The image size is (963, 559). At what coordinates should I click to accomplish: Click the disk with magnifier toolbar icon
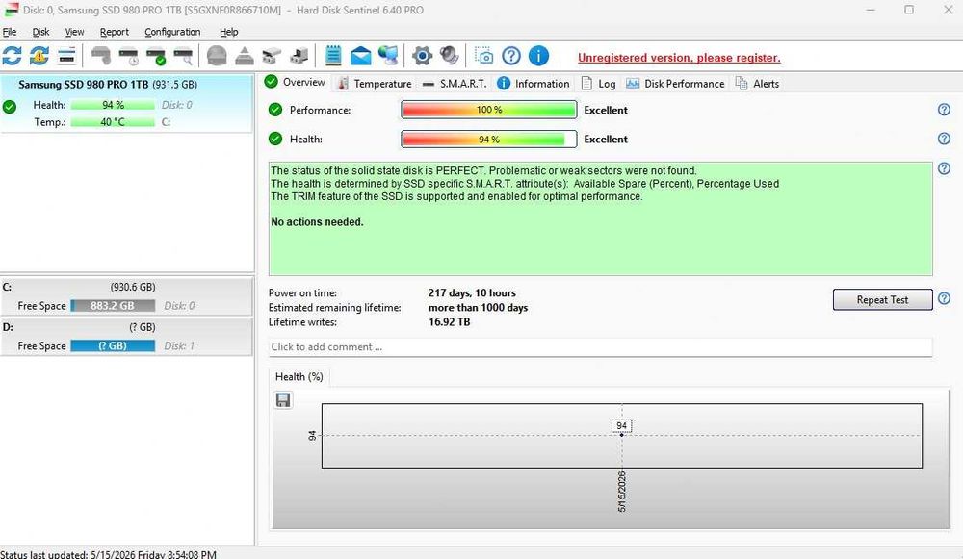[x=184, y=56]
